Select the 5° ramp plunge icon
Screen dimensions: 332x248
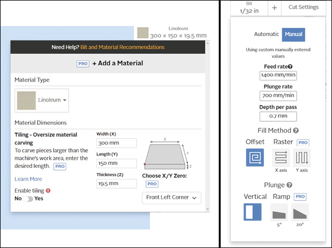(279, 212)
